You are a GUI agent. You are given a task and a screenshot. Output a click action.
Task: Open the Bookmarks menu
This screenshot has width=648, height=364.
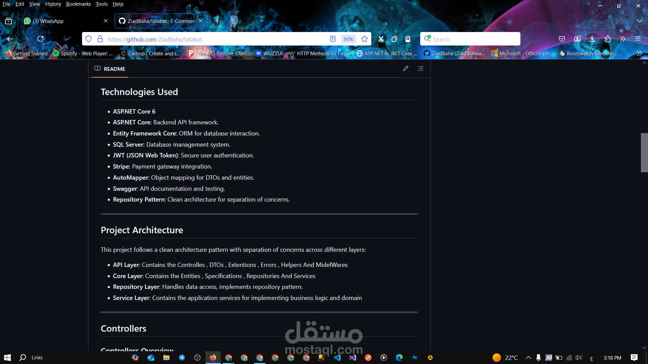click(x=78, y=4)
